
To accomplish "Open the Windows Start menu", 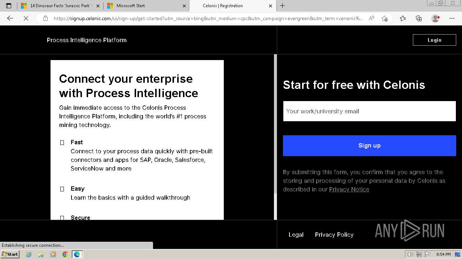I will tap(10, 254).
